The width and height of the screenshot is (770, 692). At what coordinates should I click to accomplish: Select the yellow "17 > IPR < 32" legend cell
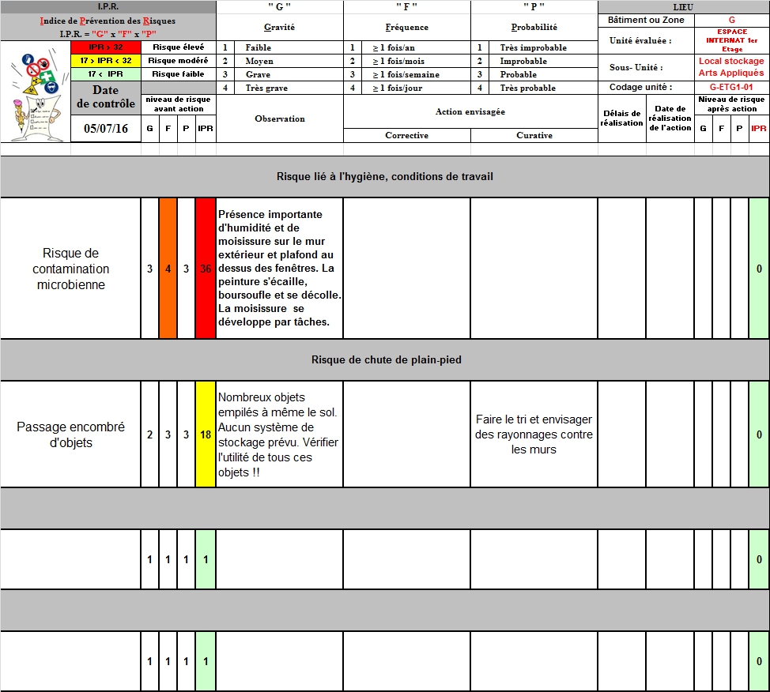pyautogui.click(x=105, y=61)
